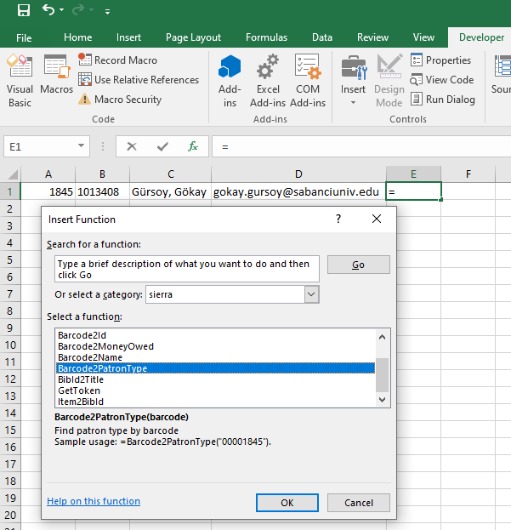Click OK in Insert Function dialog

287,503
